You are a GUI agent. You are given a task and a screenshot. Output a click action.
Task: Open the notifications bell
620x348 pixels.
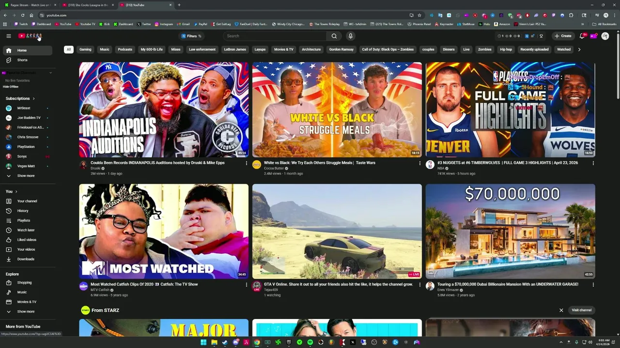pos(582,36)
